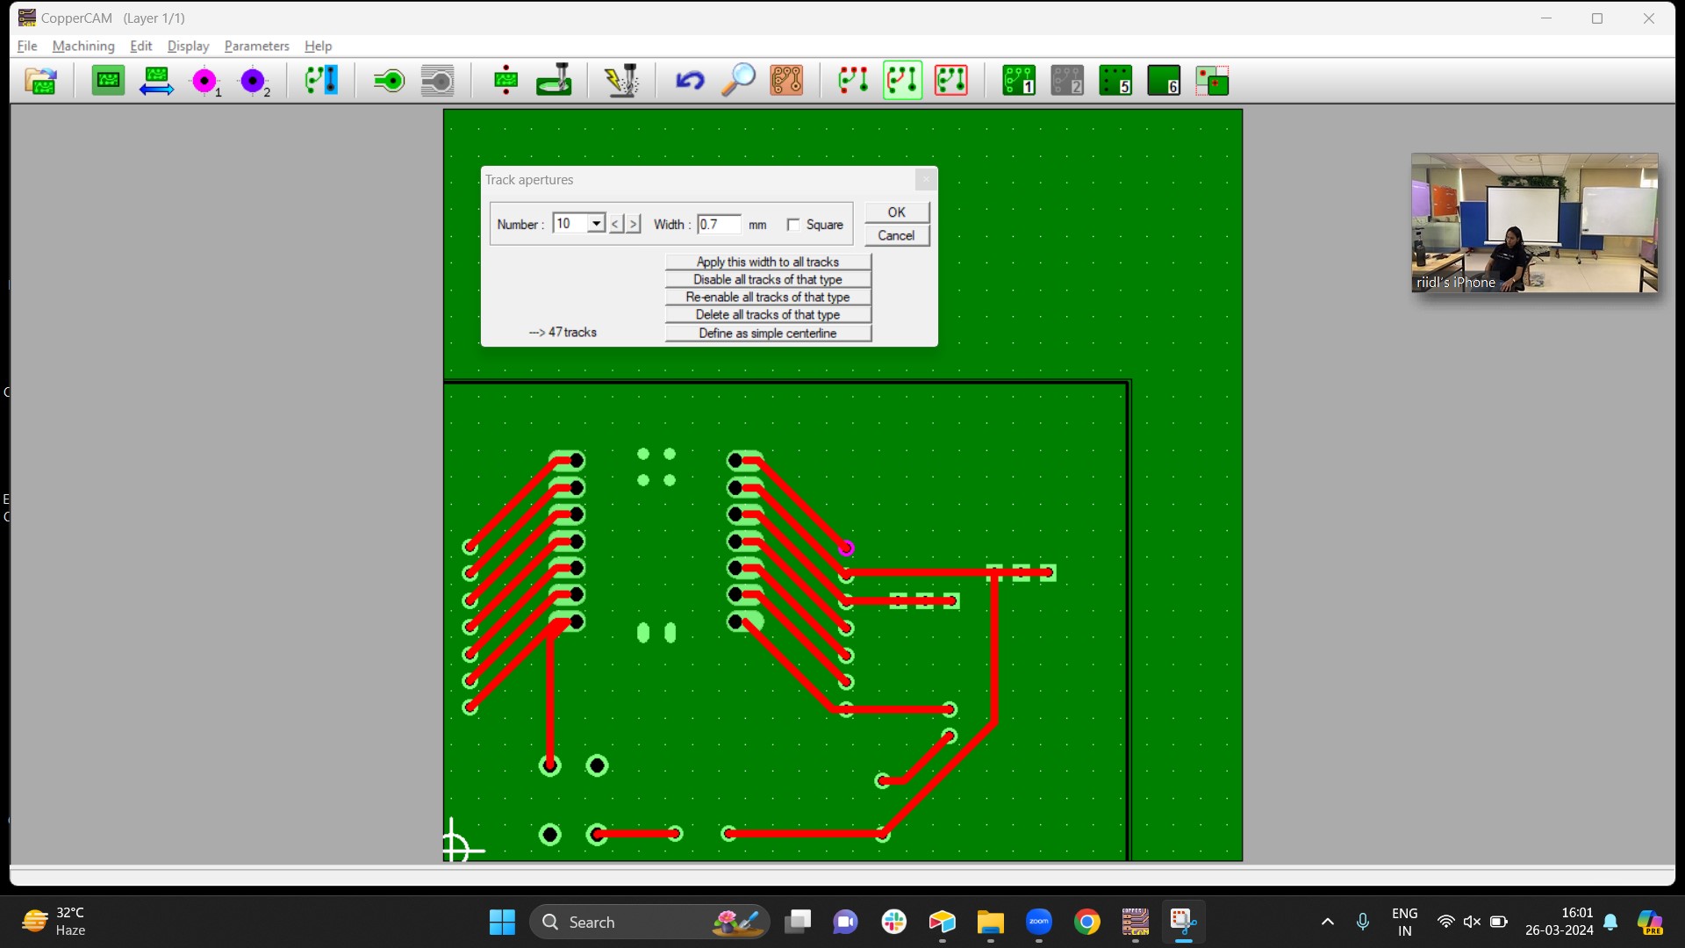Show hidden system tray icons chevron
Screen dimensions: 1685x948
click(1327, 922)
